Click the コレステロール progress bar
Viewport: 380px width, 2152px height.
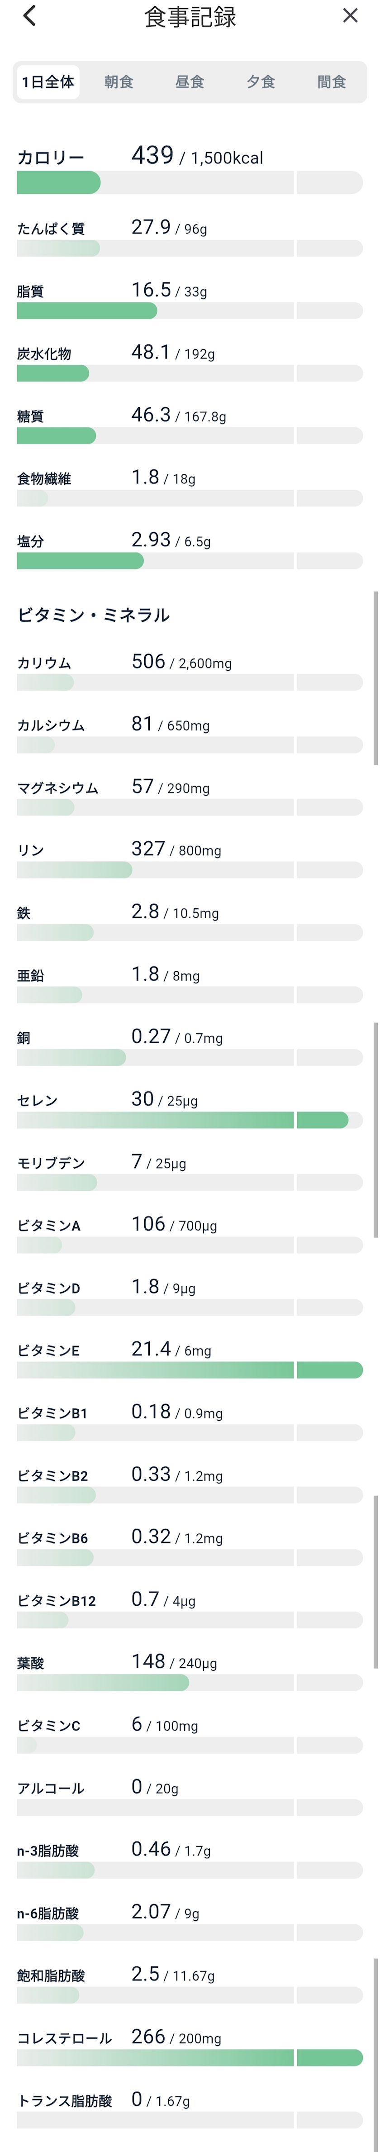click(x=190, y=2057)
